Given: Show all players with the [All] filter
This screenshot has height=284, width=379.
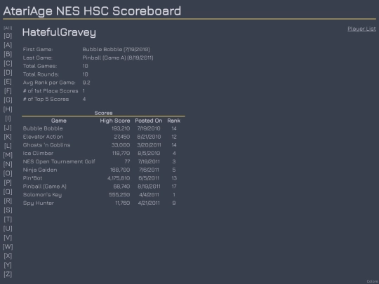Looking at the screenshot, I should (x=8, y=28).
